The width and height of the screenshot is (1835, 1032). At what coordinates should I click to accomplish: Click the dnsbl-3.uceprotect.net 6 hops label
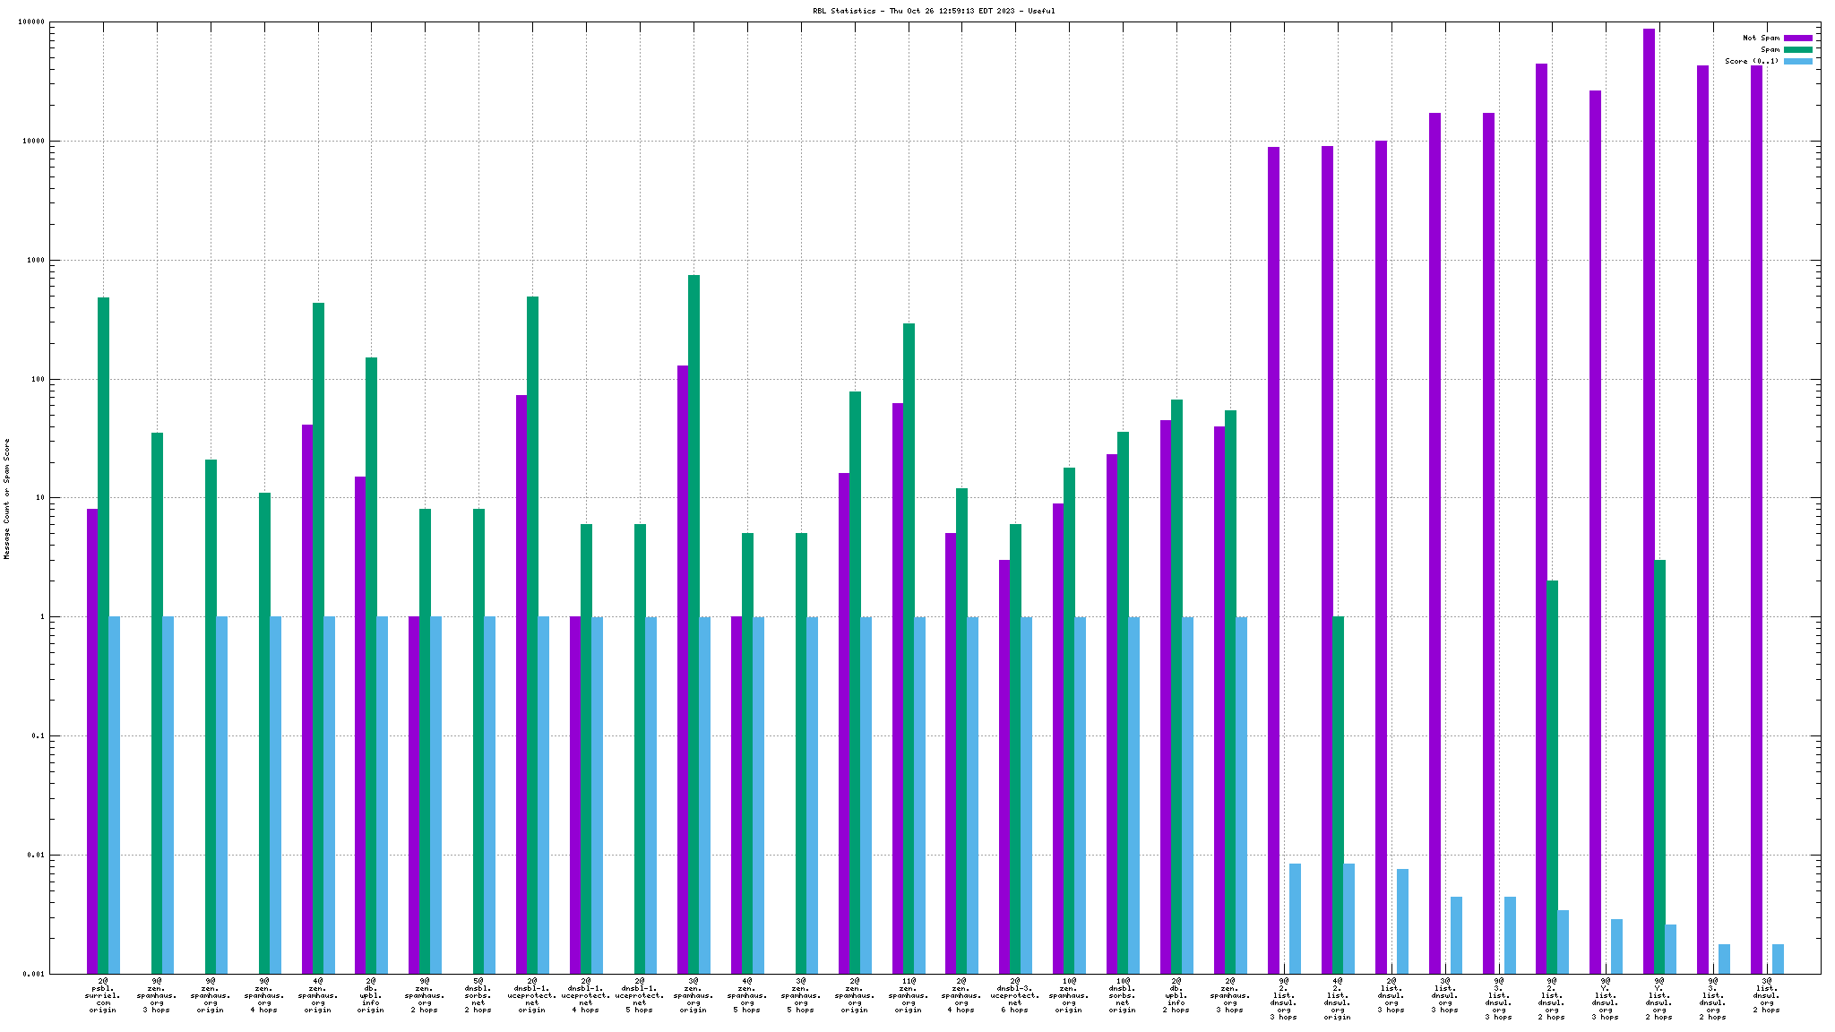coord(1014,995)
